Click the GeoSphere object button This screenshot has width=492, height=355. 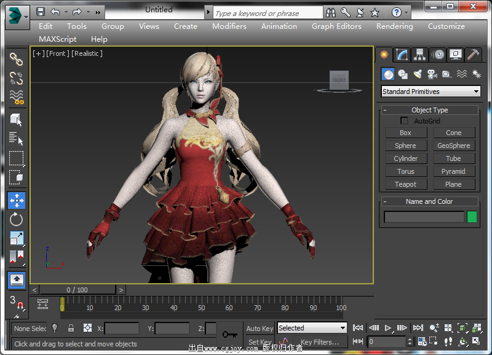[x=453, y=146]
